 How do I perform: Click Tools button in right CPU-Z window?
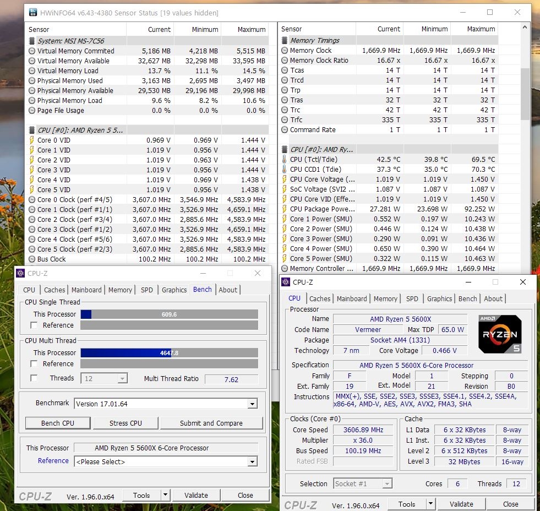[407, 504]
